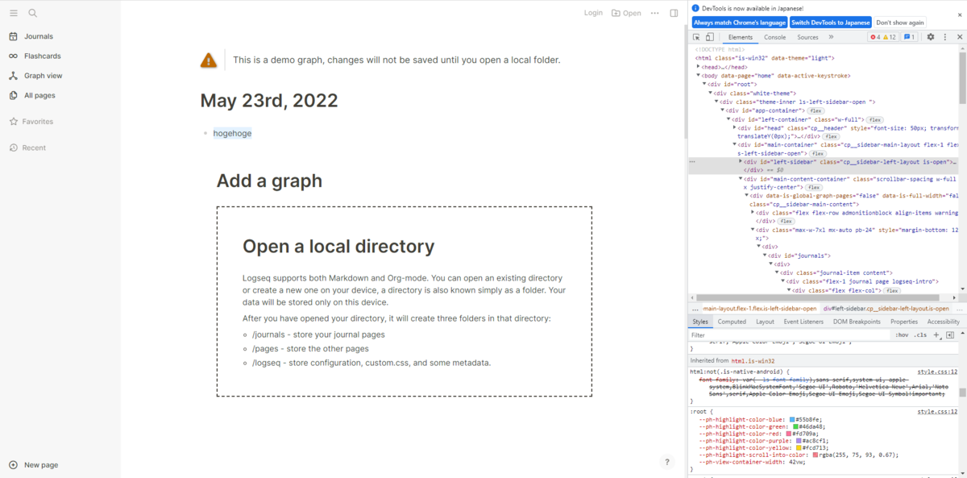Viewport: 967px width, 478px height.
Task: Open All pages in the sidebar
Action: point(39,95)
